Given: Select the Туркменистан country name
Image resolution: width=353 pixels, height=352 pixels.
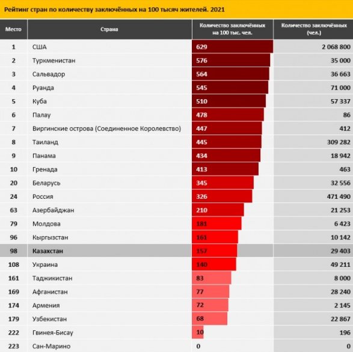Looking at the screenshot, I should click(54, 61).
